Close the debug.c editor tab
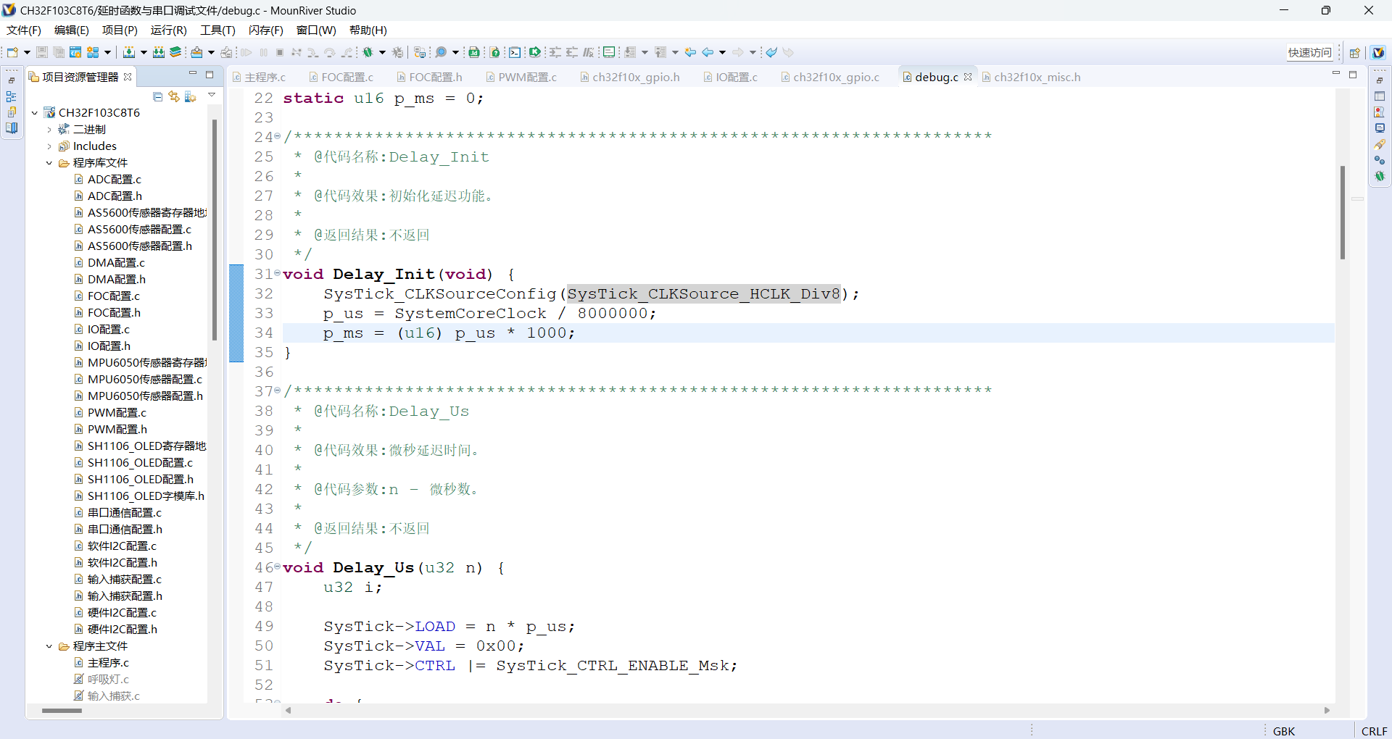 pyautogui.click(x=968, y=77)
